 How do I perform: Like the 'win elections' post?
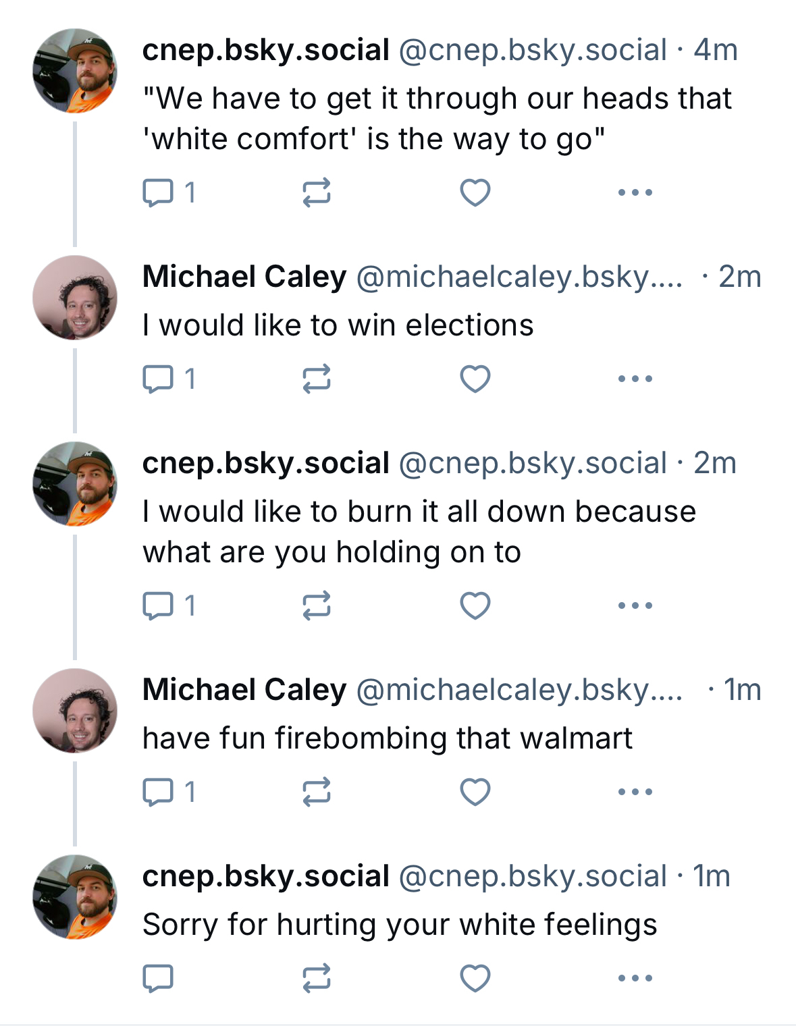pyautogui.click(x=475, y=379)
